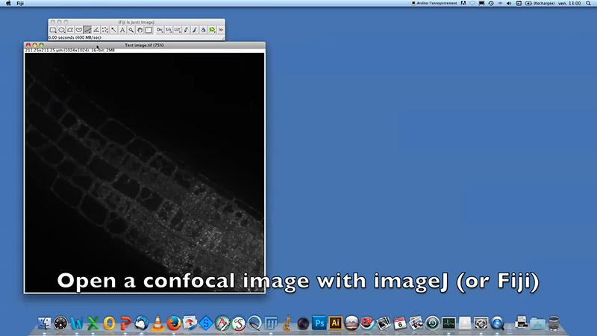
Task: Open Thunderbird mail from the dock
Action: coord(142,323)
